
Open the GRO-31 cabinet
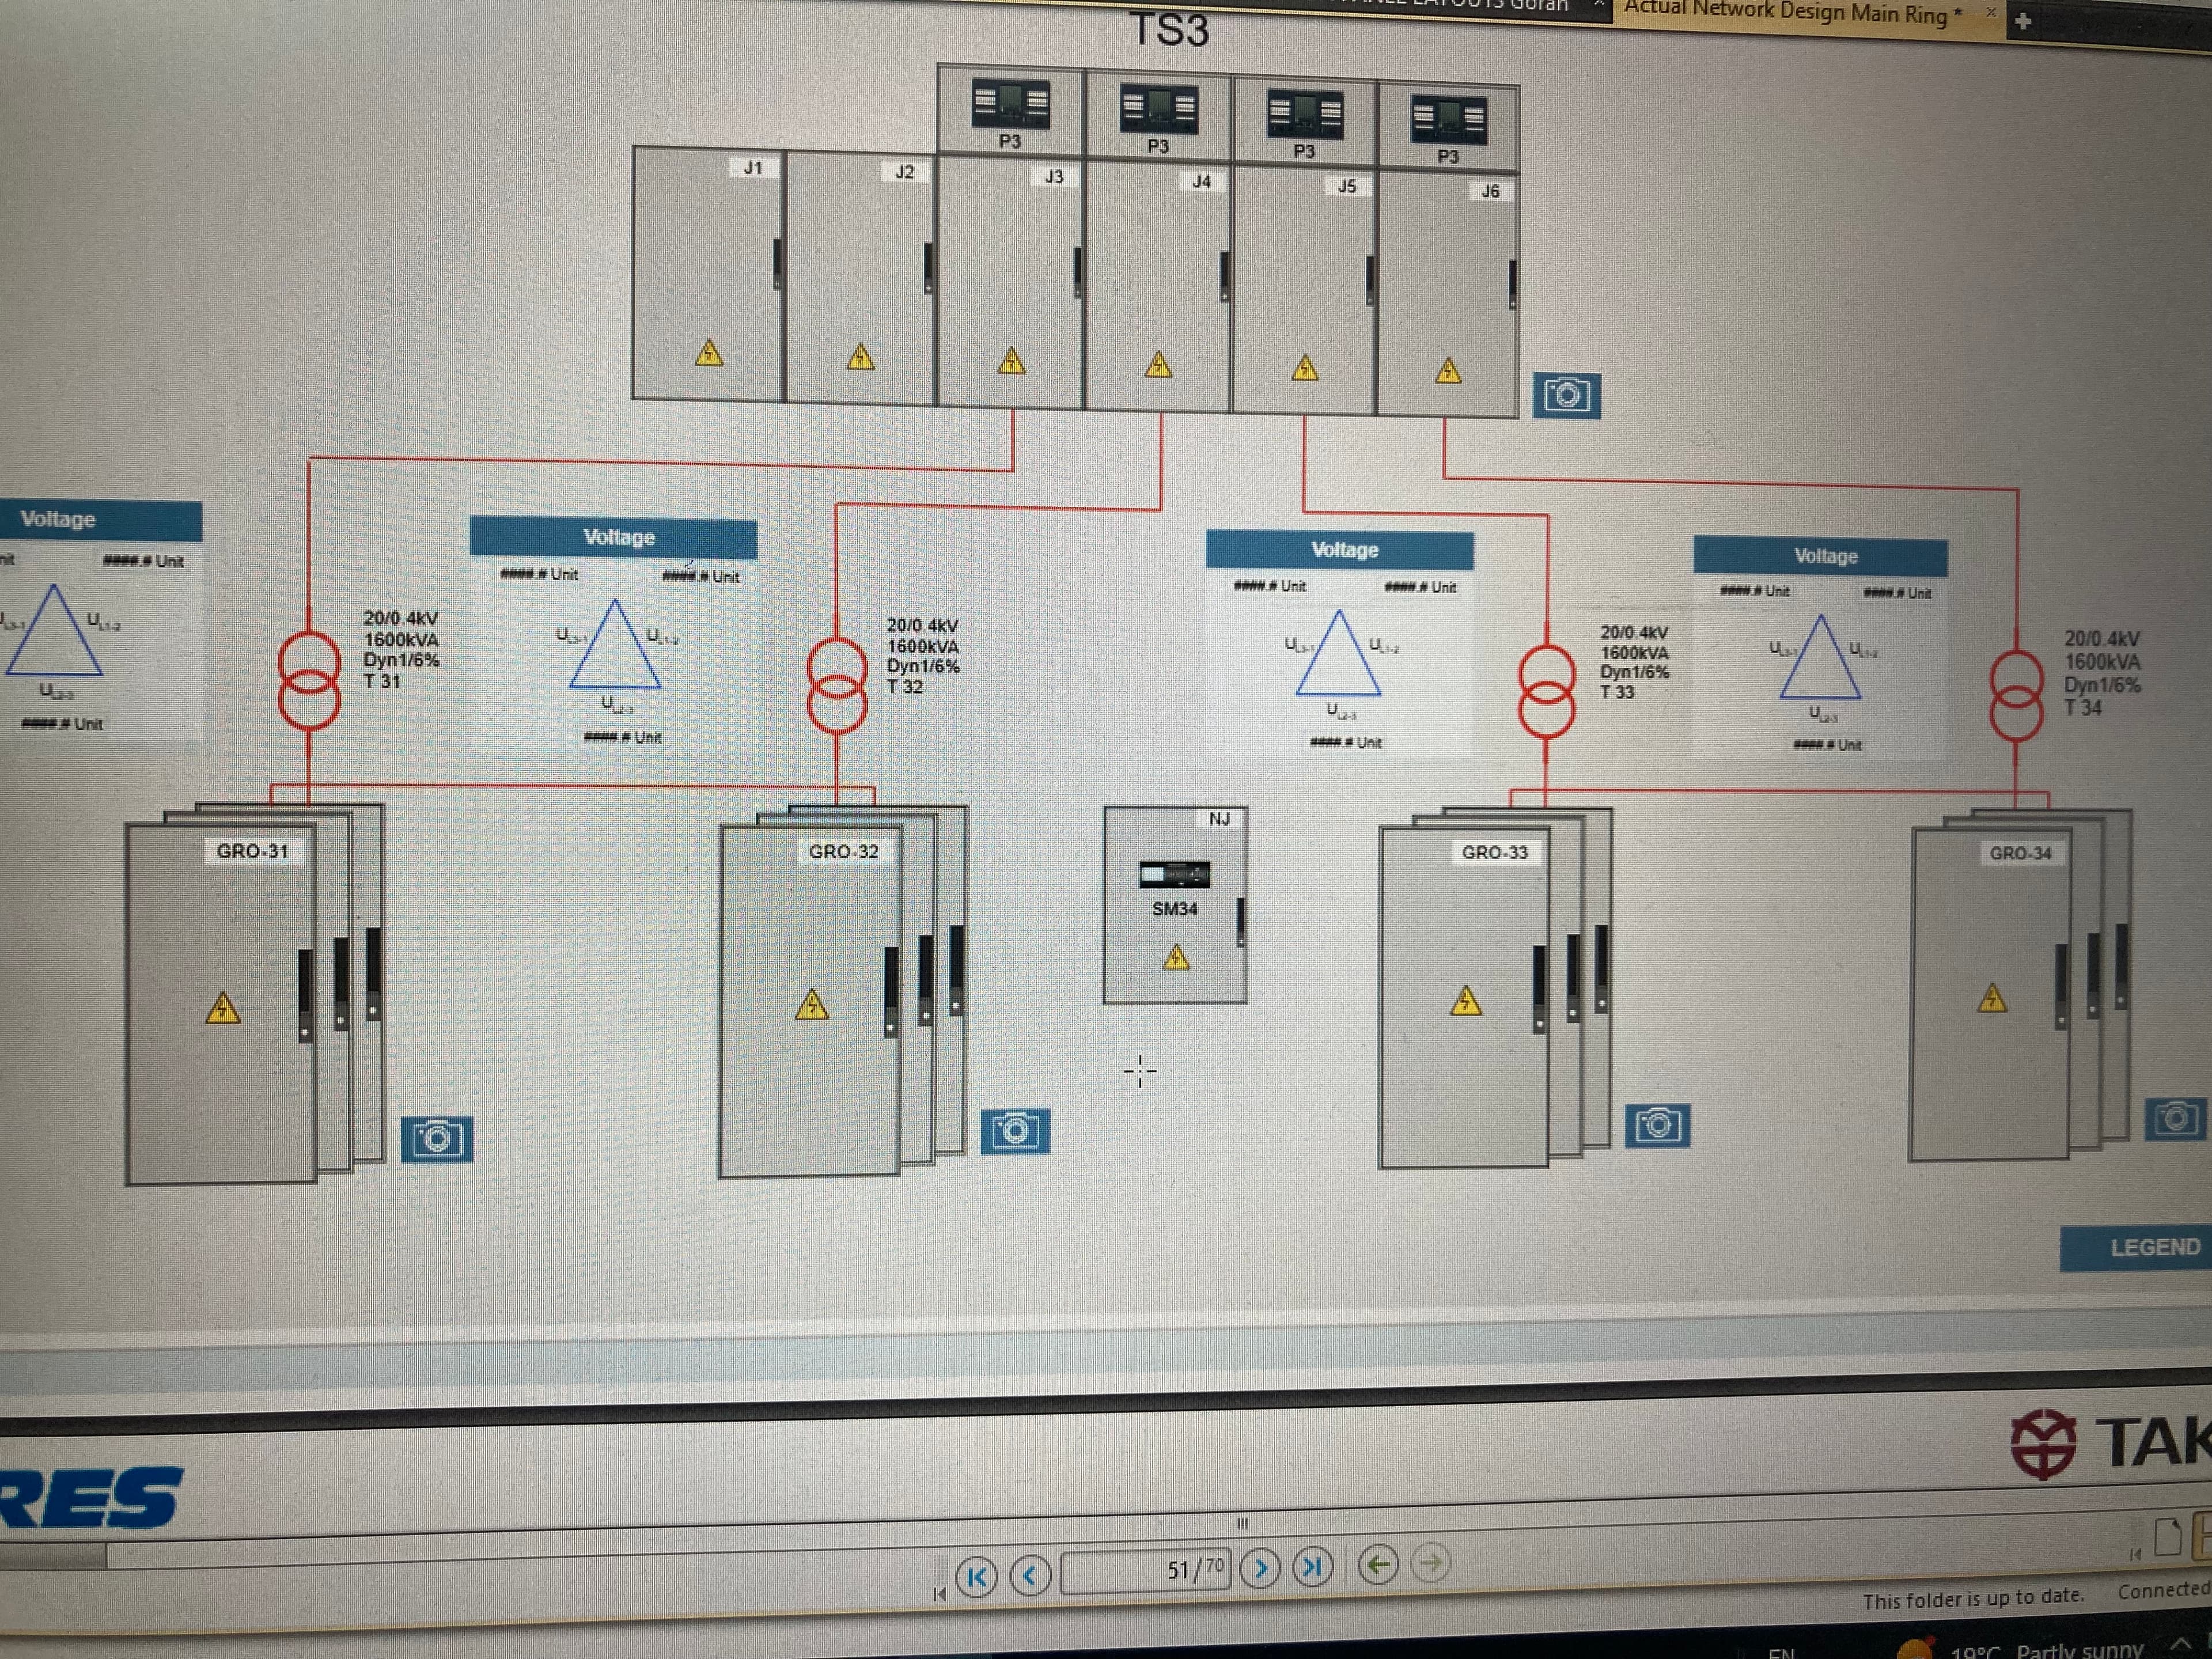pos(221,1003)
